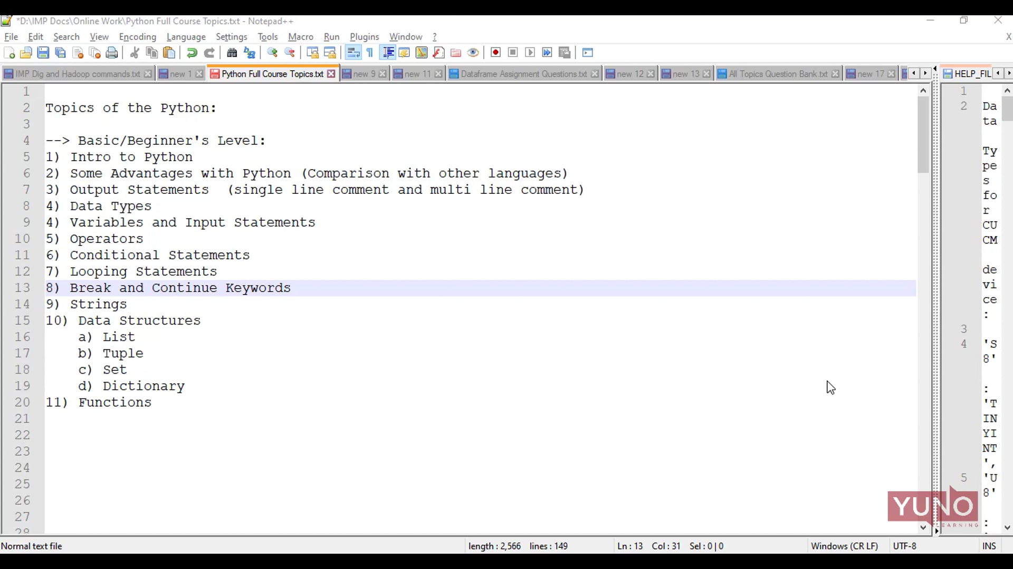Toggle Show All Characters pilcrow icon
The width and height of the screenshot is (1013, 569).
[370, 53]
